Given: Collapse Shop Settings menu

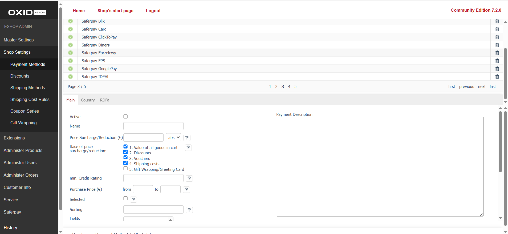Looking at the screenshot, I should (x=17, y=52).
